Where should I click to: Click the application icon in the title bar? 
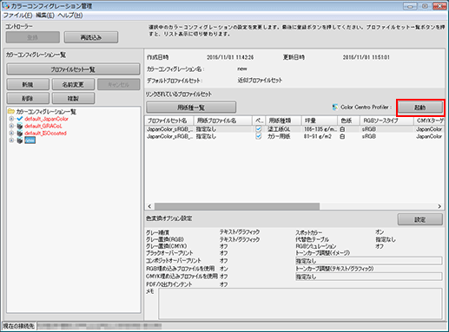tap(5, 5)
